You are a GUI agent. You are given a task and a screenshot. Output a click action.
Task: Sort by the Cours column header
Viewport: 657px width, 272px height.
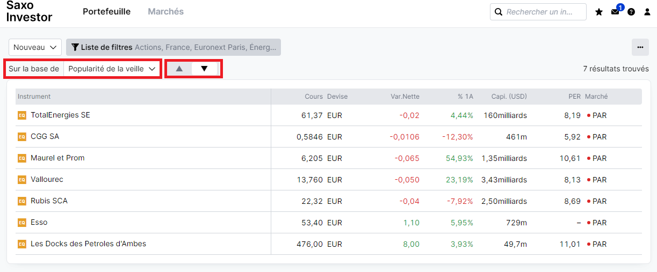pyautogui.click(x=314, y=97)
